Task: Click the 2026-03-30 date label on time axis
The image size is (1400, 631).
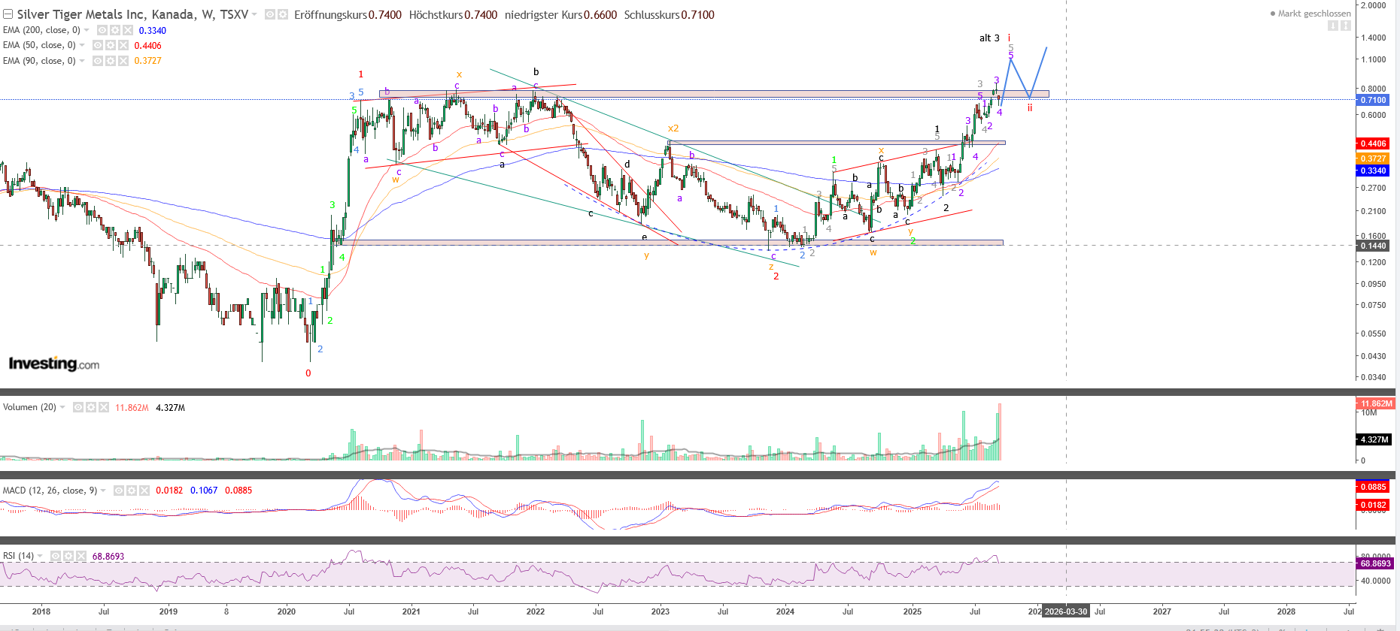Action: click(1065, 611)
